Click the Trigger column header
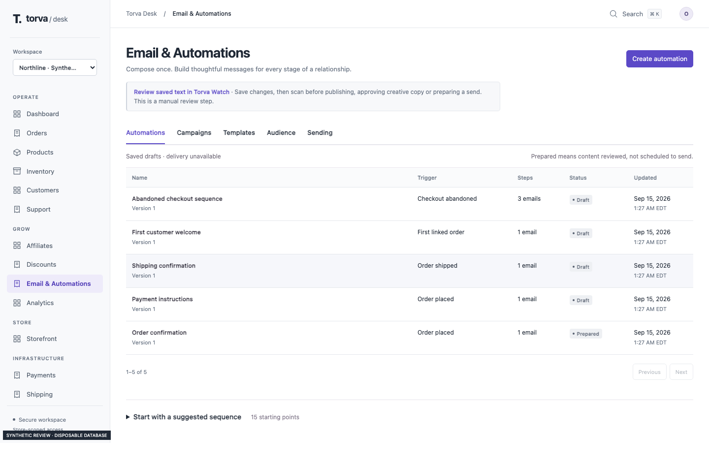Screen dimensions: 709x465 427,178
